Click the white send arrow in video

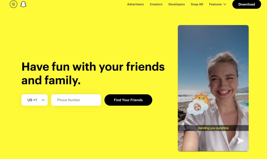click(240, 141)
